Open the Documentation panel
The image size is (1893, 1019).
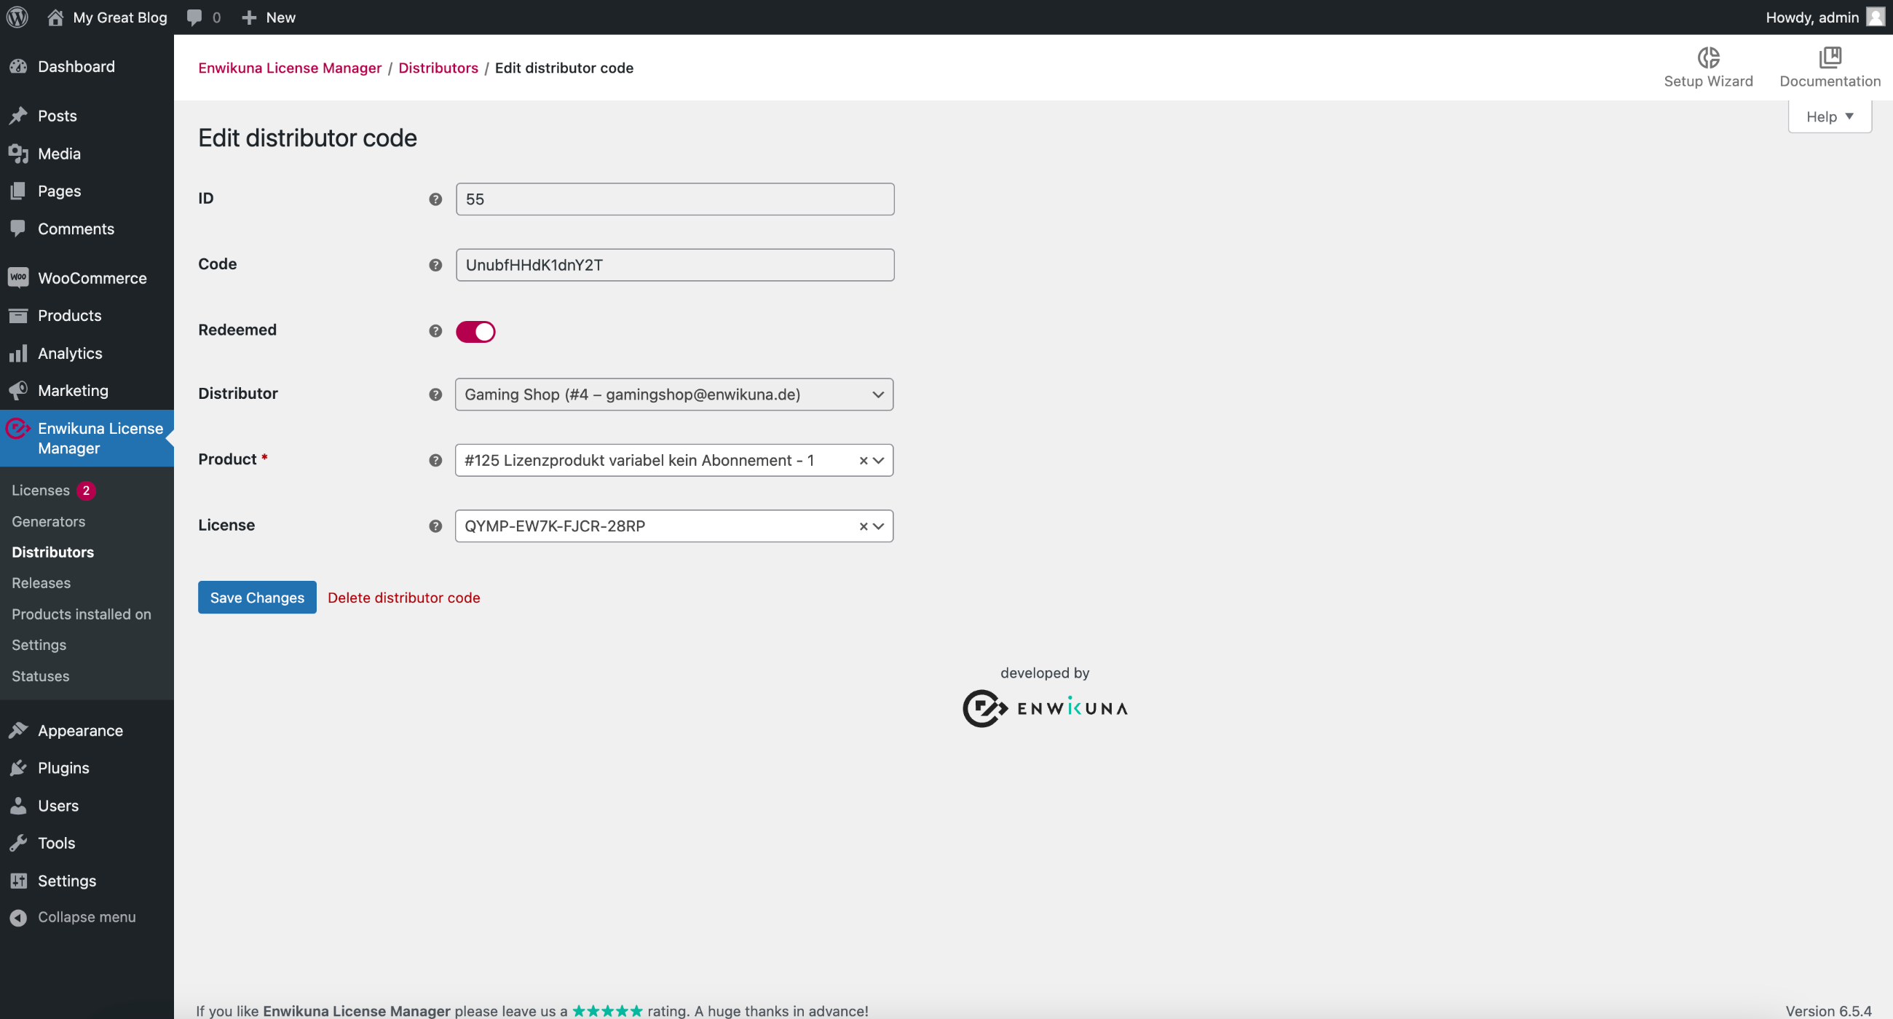(1832, 66)
